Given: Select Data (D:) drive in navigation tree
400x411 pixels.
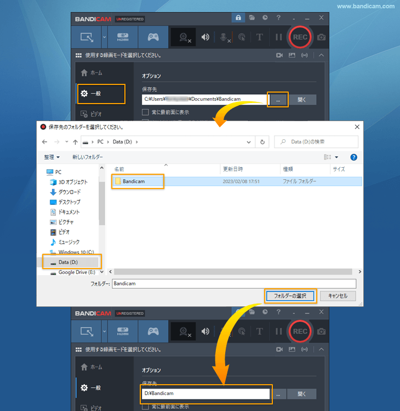Looking at the screenshot, I should click(x=68, y=262).
